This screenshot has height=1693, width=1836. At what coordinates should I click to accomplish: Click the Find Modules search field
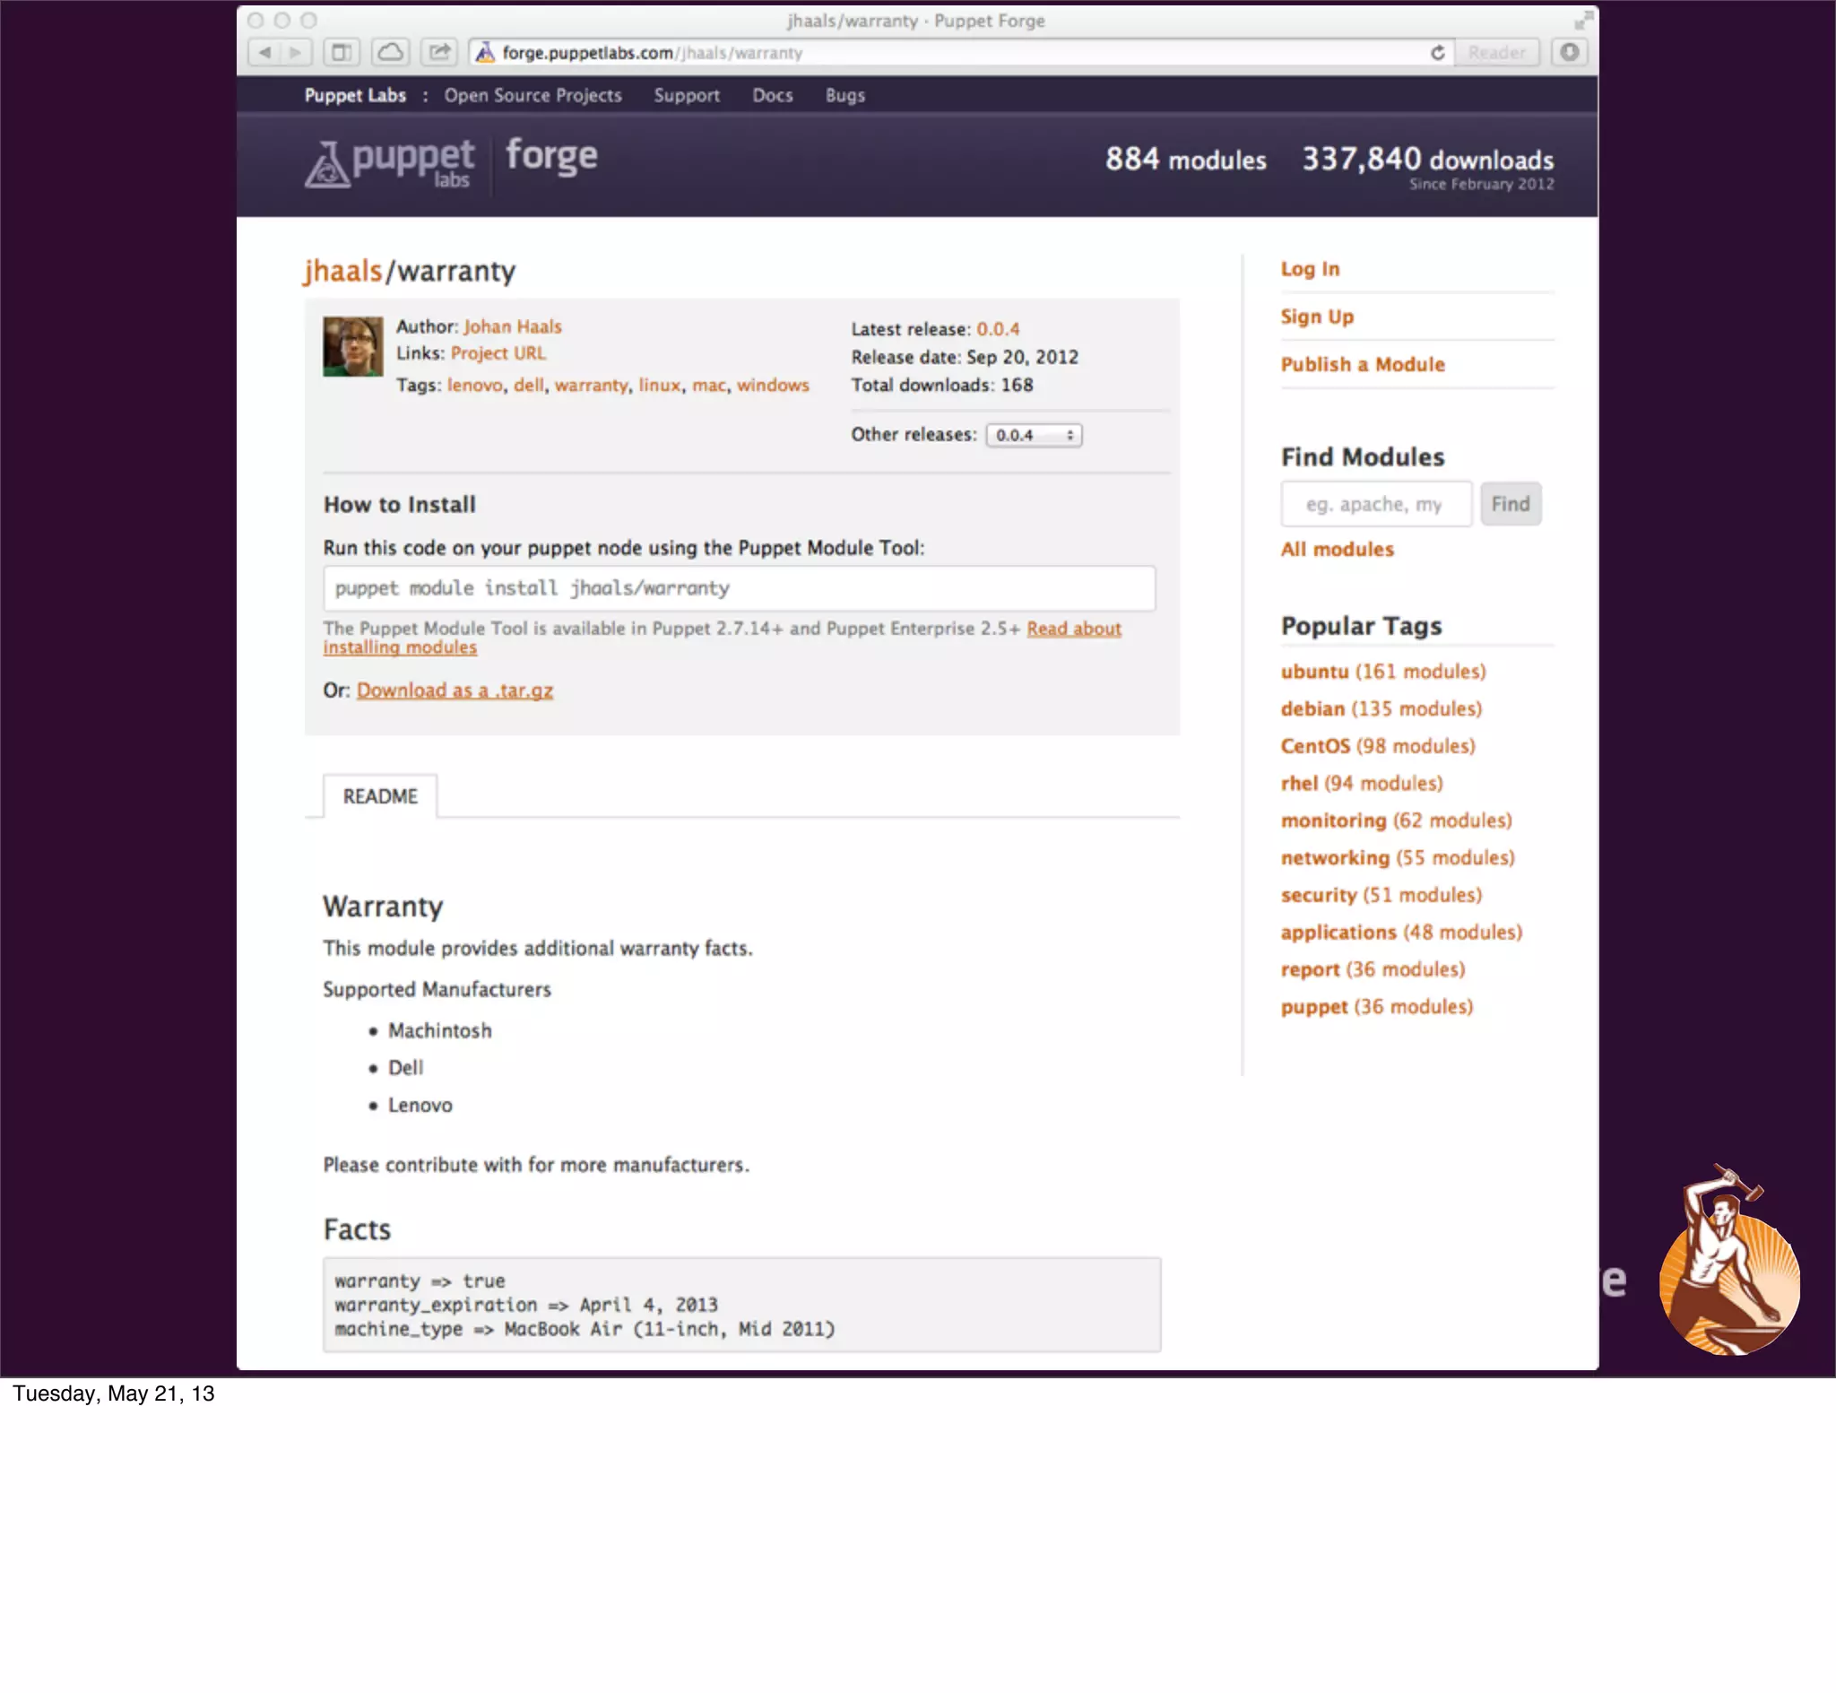pyautogui.click(x=1374, y=504)
